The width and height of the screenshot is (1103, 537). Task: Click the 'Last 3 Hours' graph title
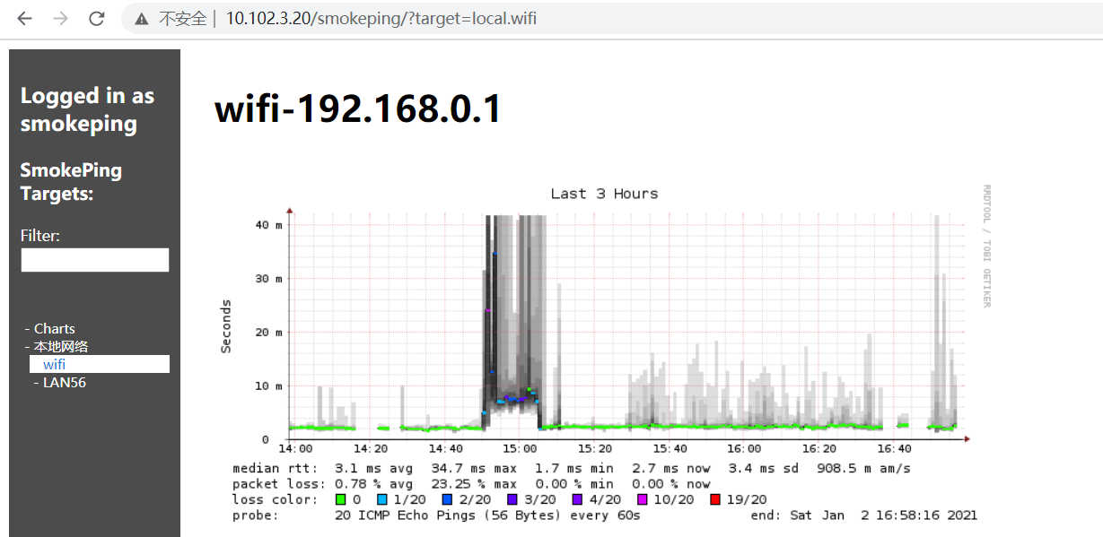[604, 194]
